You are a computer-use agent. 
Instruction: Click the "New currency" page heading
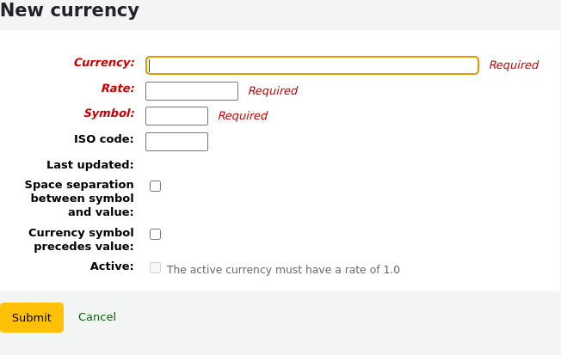(70, 11)
